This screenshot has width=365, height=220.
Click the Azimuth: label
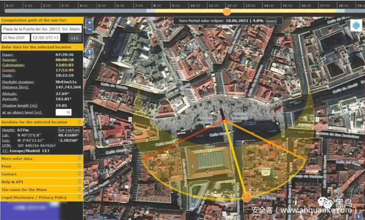(10, 99)
